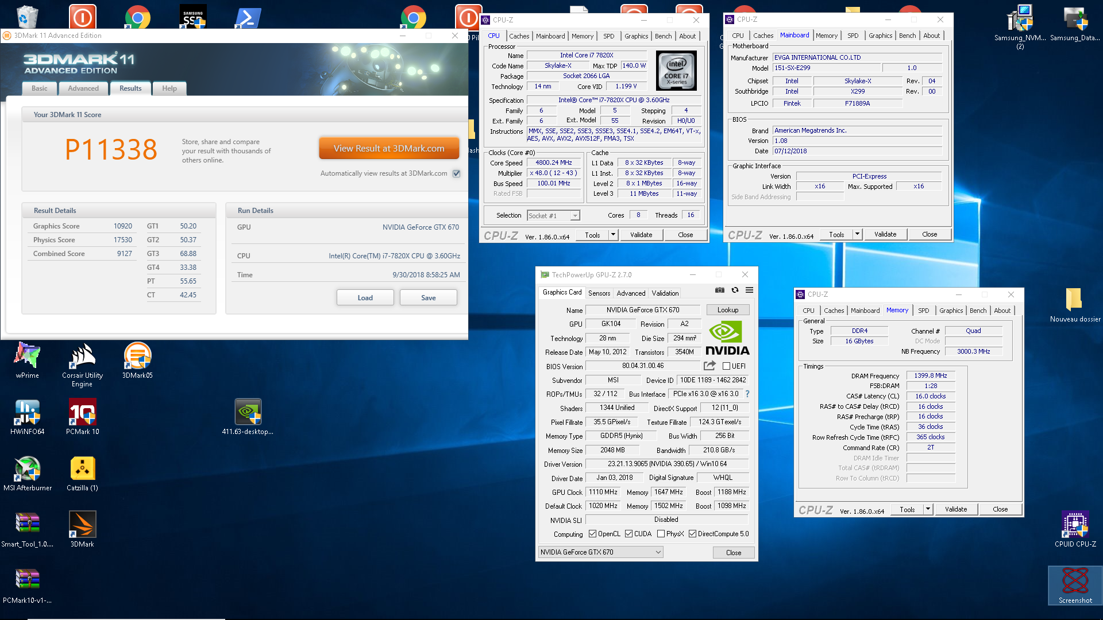
Task: Open the Socket #1 selection dropdown
Action: point(553,216)
